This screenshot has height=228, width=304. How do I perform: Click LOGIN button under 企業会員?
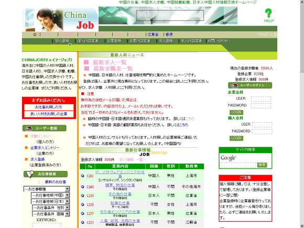point(236,113)
